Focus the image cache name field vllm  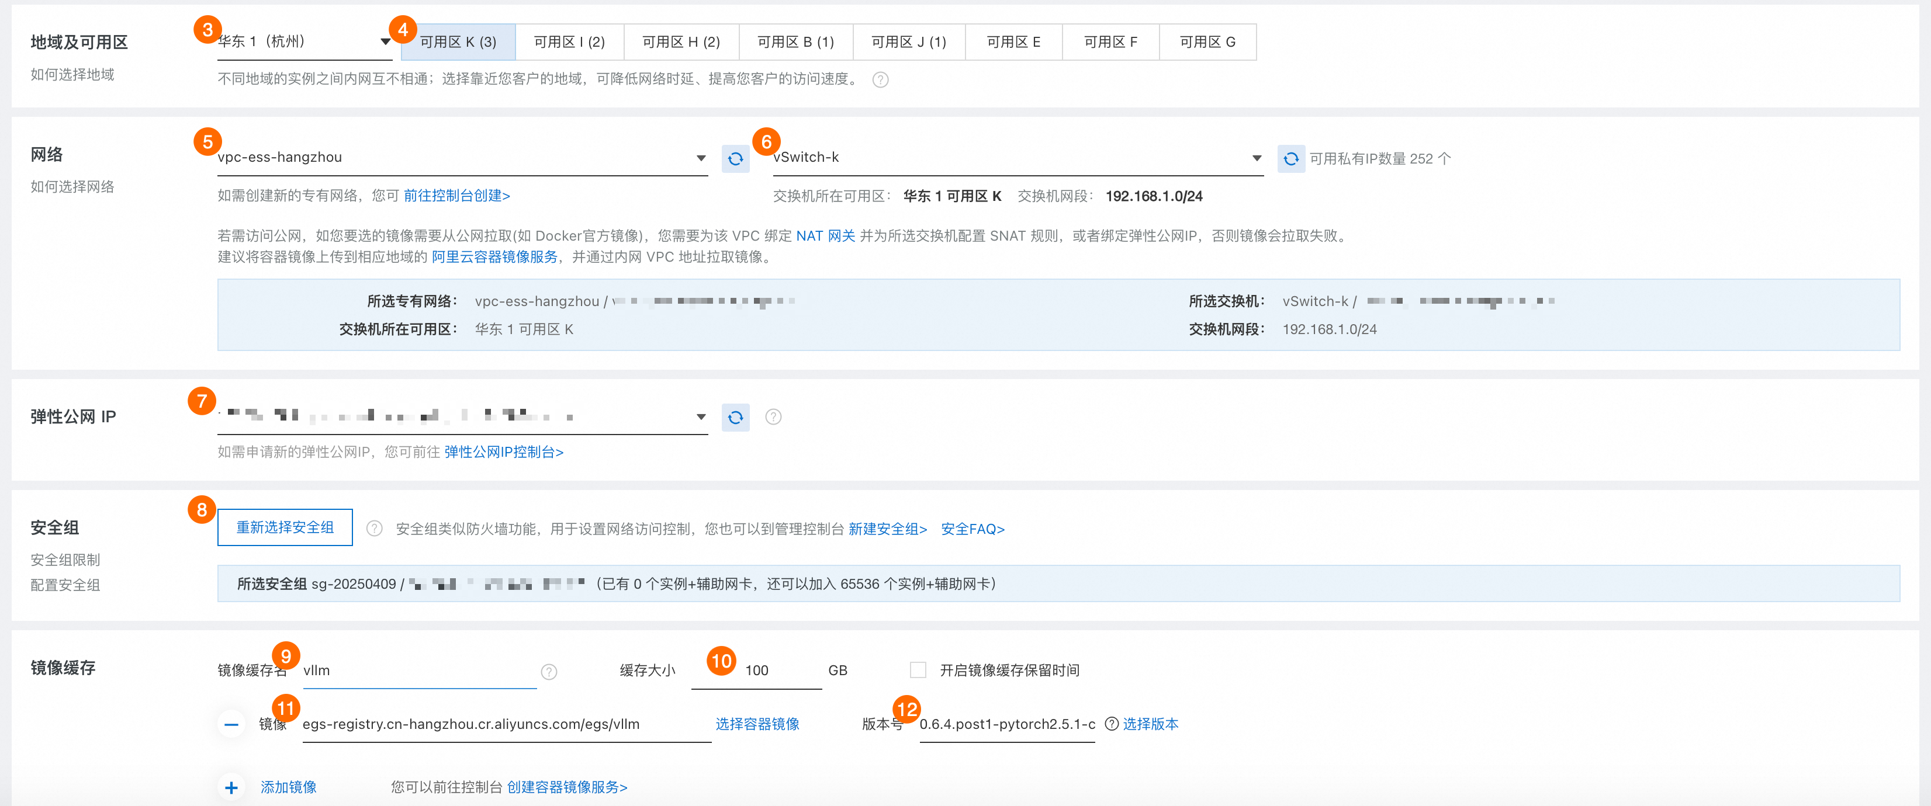(x=419, y=671)
